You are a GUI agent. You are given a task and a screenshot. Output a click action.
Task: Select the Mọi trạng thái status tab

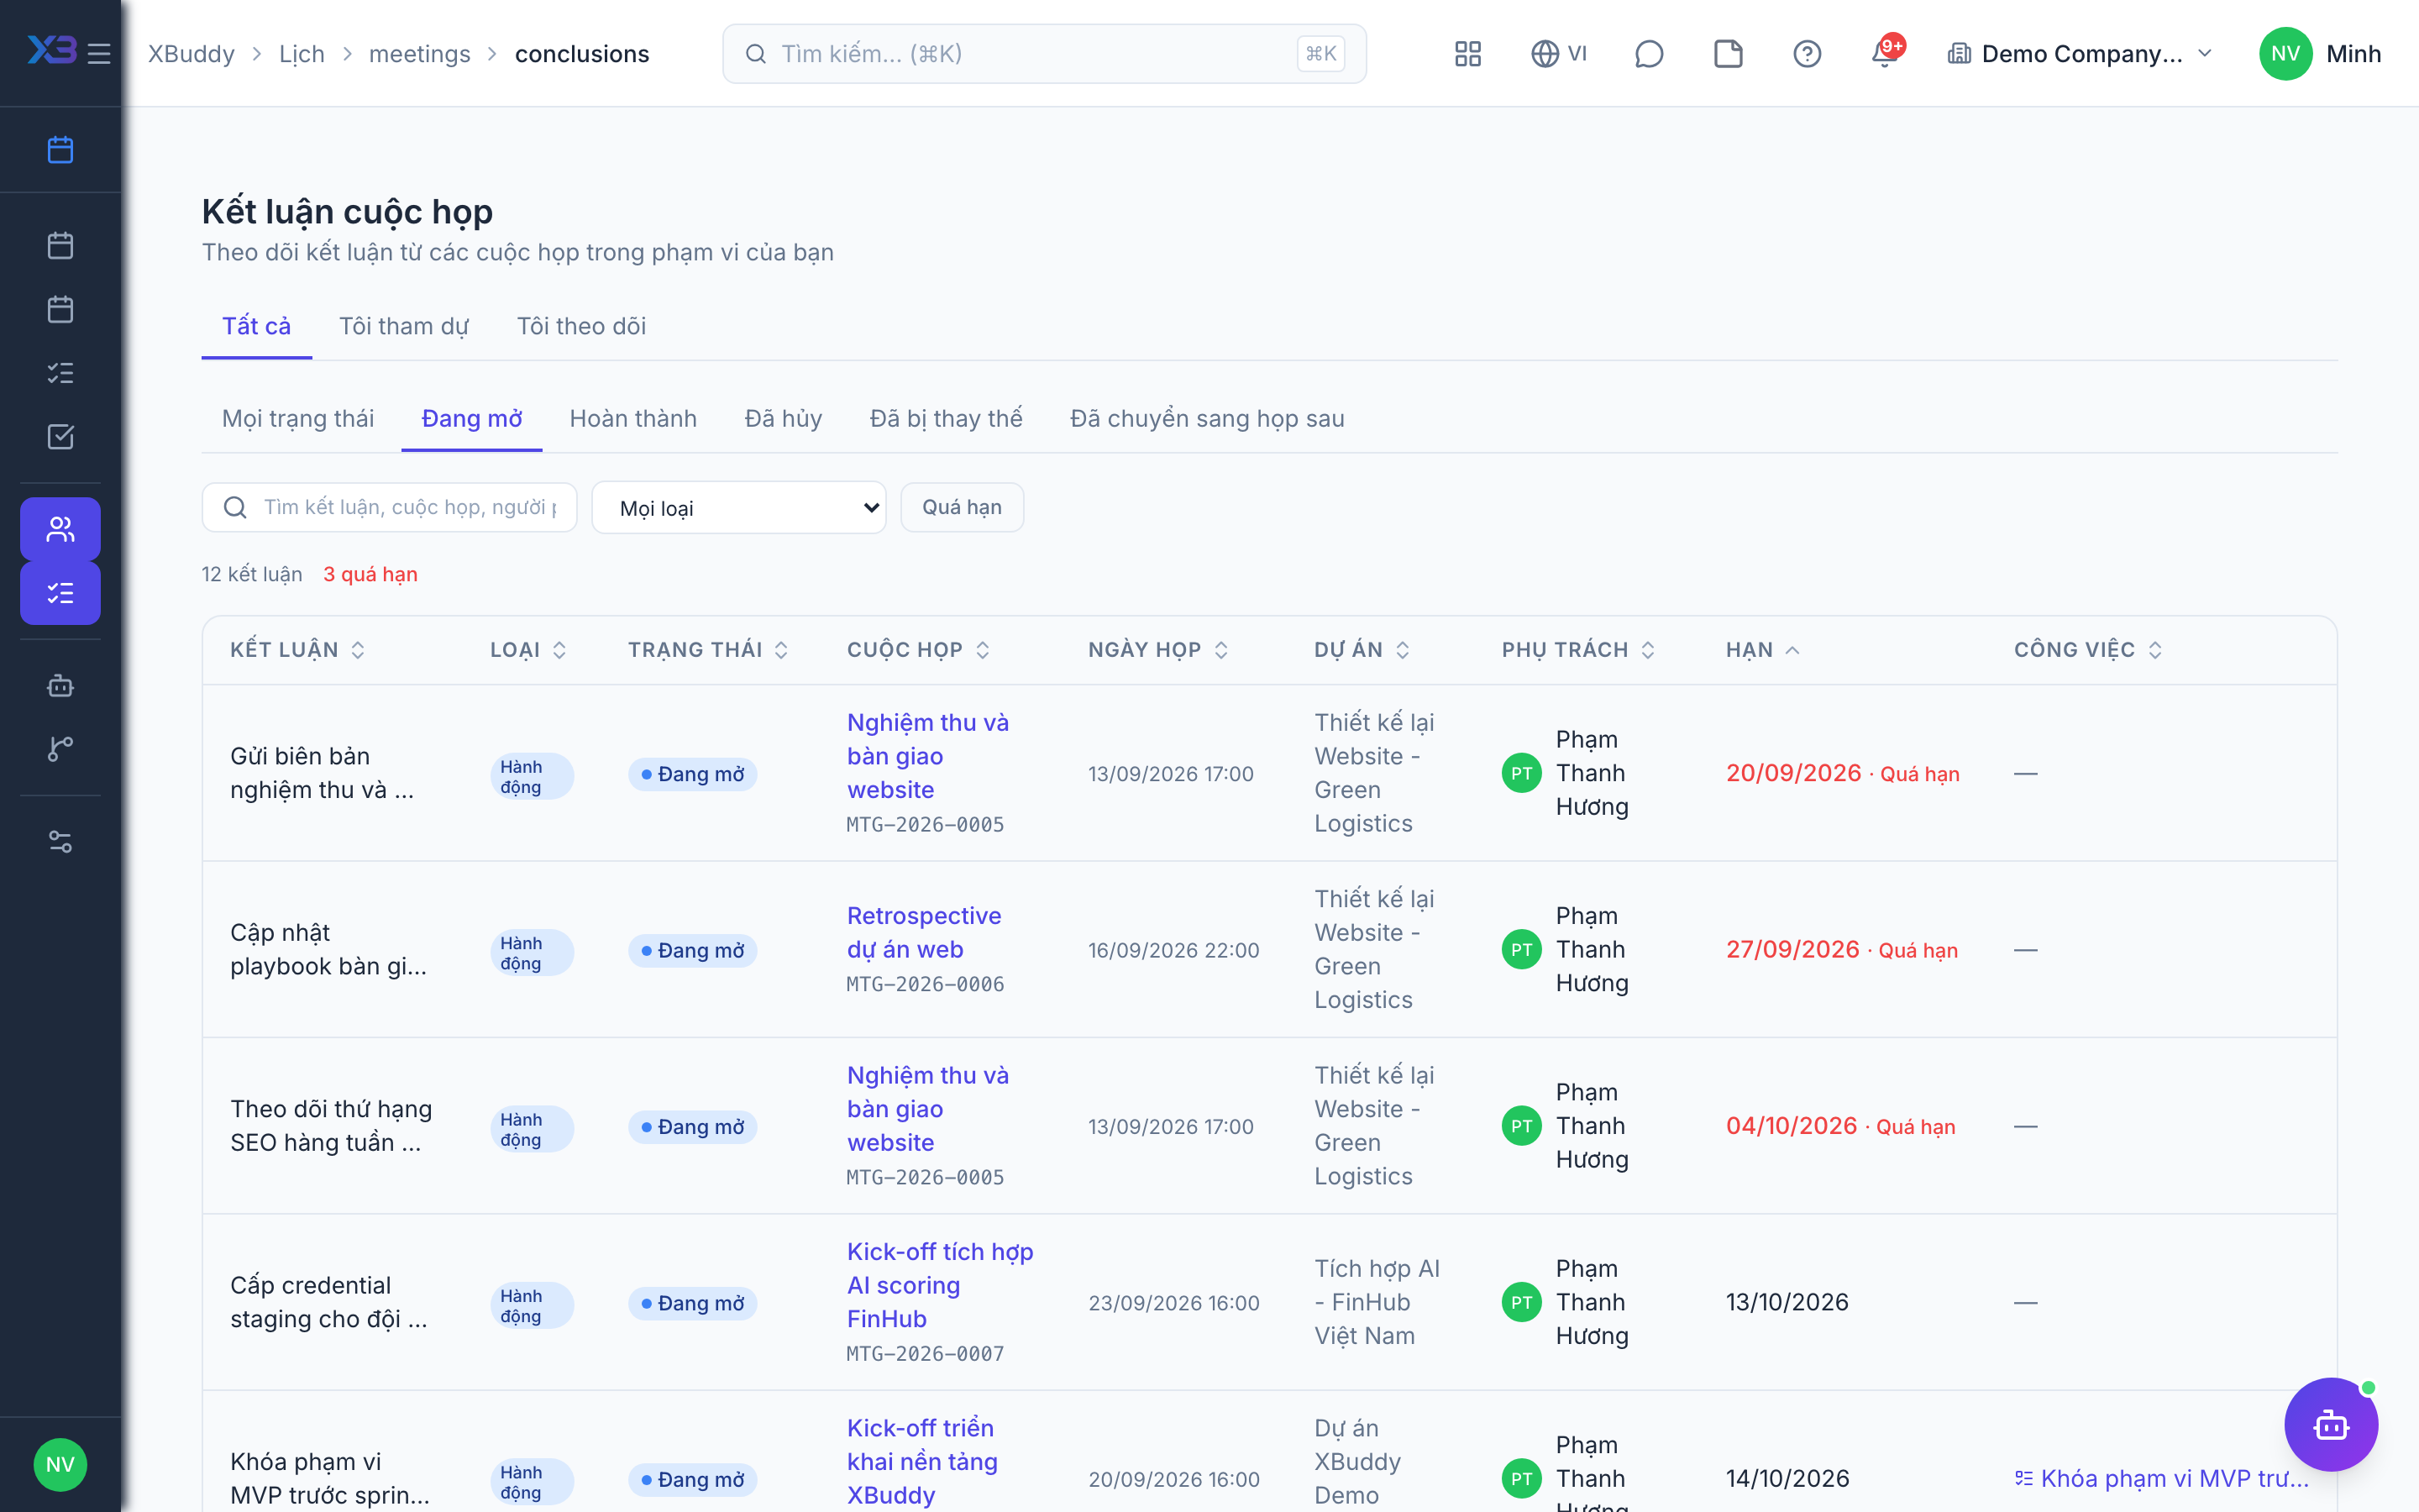[298, 418]
